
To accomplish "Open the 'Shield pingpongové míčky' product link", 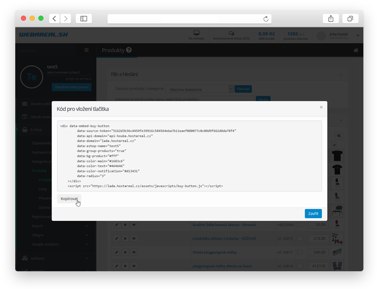I will (x=215, y=252).
